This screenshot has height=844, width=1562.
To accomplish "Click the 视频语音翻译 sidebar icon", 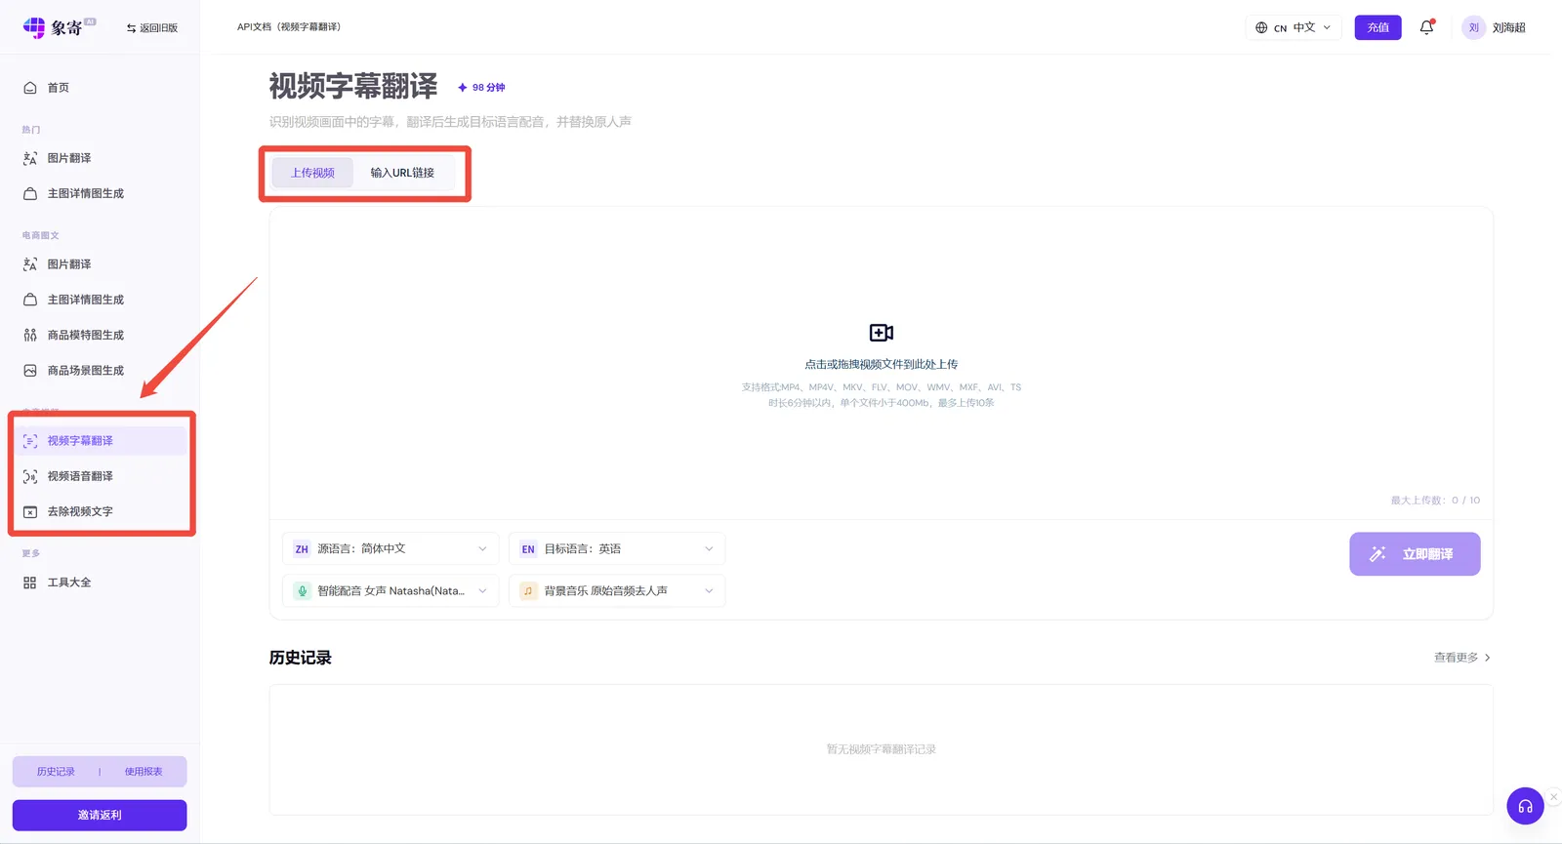I will (x=30, y=476).
